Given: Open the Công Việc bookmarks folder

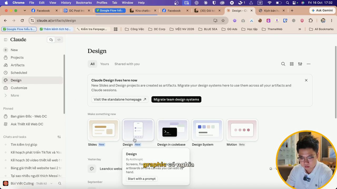Looking at the screenshot, I should coord(135,29).
